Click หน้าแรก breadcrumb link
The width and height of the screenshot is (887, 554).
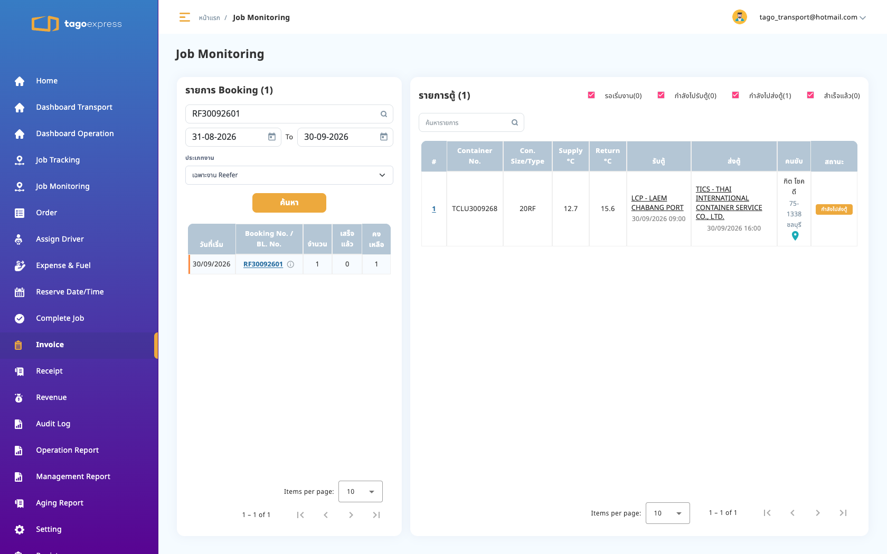pos(209,18)
